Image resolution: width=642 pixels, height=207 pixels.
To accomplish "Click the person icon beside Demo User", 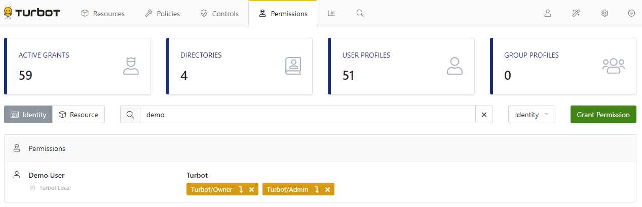I will tap(17, 175).
